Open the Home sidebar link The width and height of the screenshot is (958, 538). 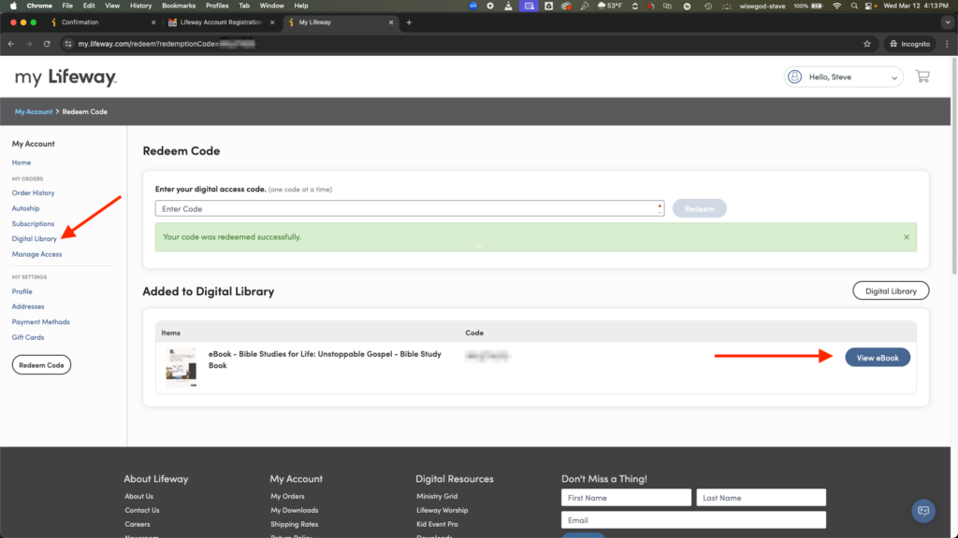pyautogui.click(x=22, y=163)
